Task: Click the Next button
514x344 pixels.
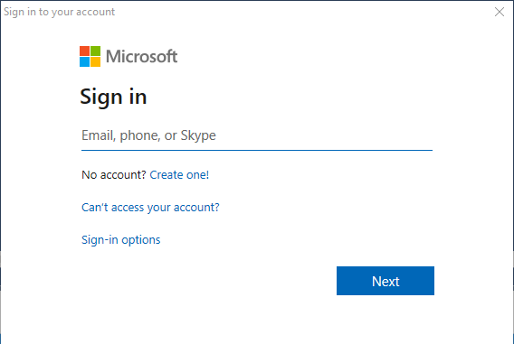Action: pos(385,281)
